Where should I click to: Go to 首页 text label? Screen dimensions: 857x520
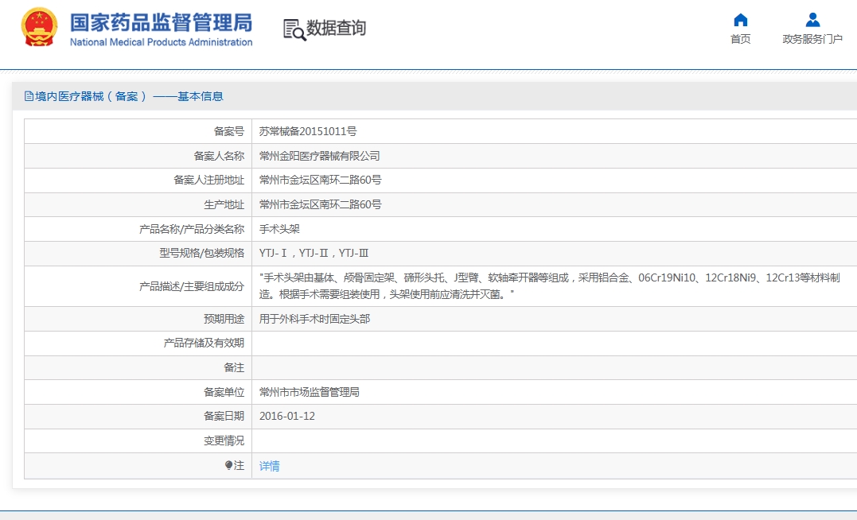[740, 39]
